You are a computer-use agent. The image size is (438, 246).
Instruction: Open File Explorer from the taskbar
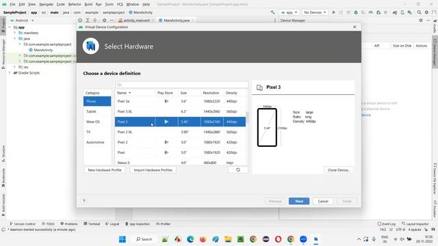click(228, 239)
